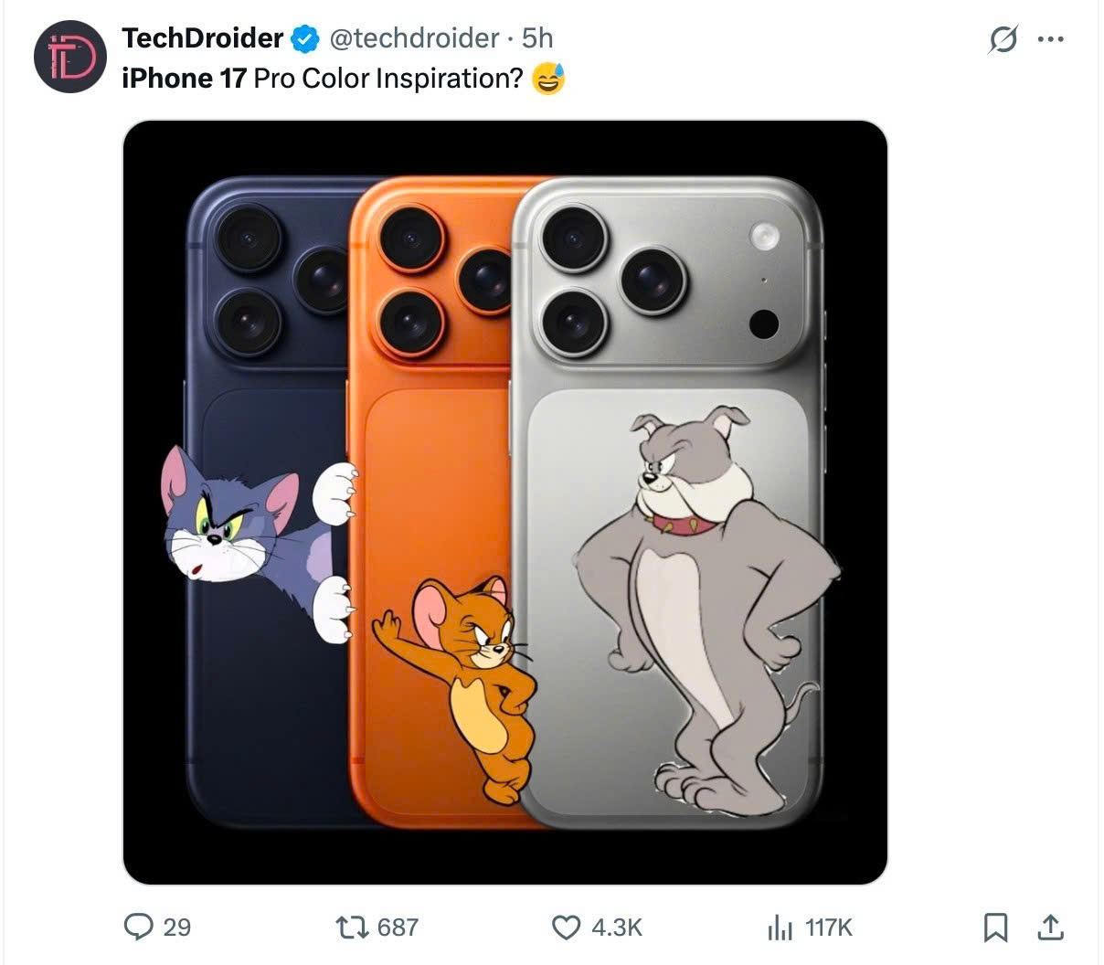Click the 29 replies count
1104x965 pixels.
point(176,928)
